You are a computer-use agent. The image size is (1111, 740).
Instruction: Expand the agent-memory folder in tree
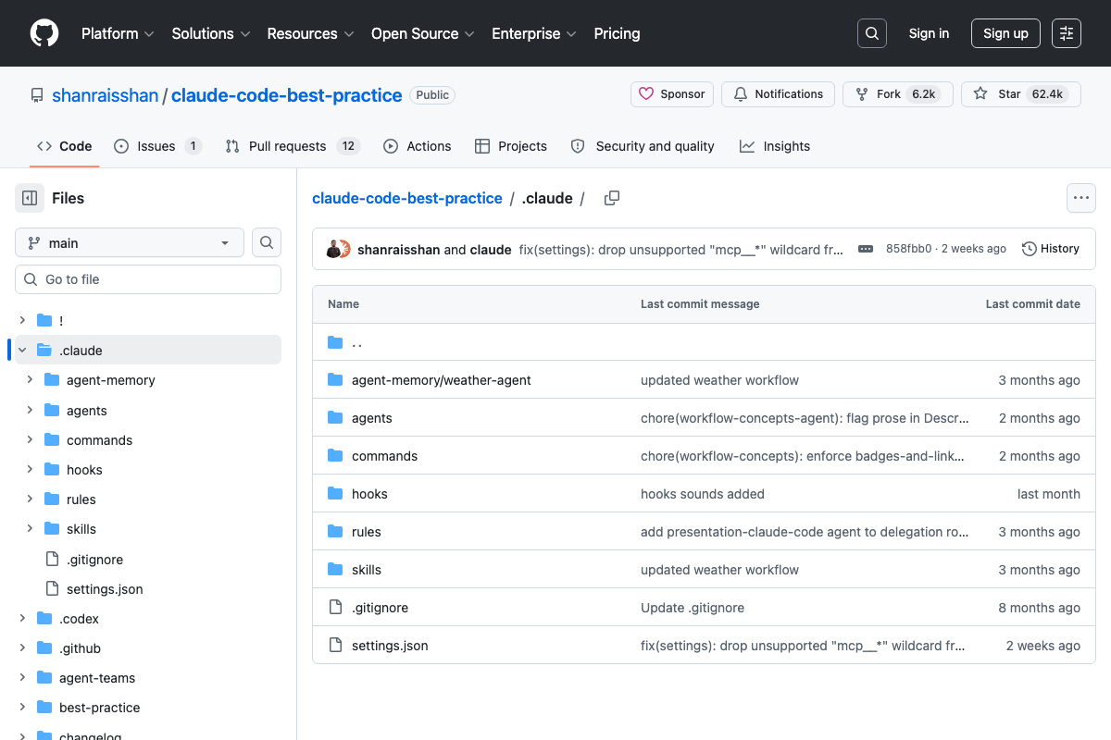click(x=30, y=380)
